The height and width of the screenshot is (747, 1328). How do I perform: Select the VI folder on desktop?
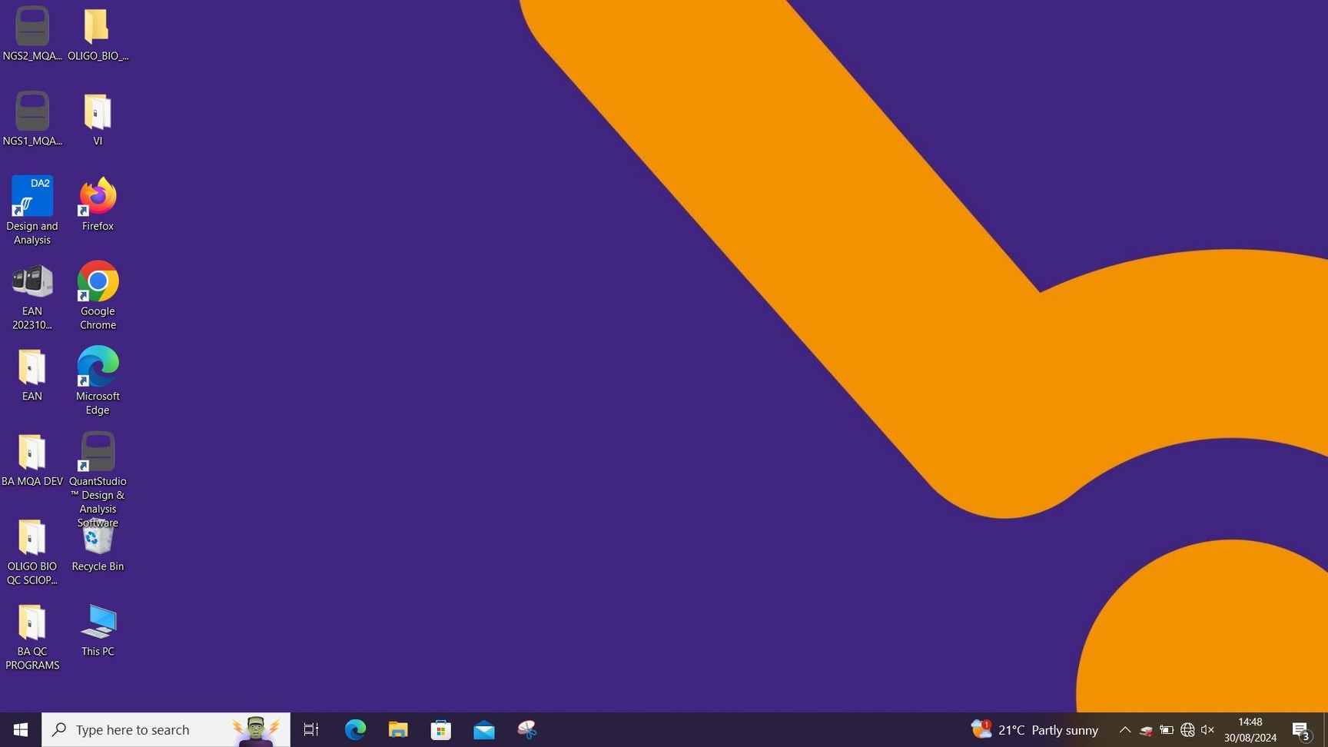pyautogui.click(x=98, y=113)
